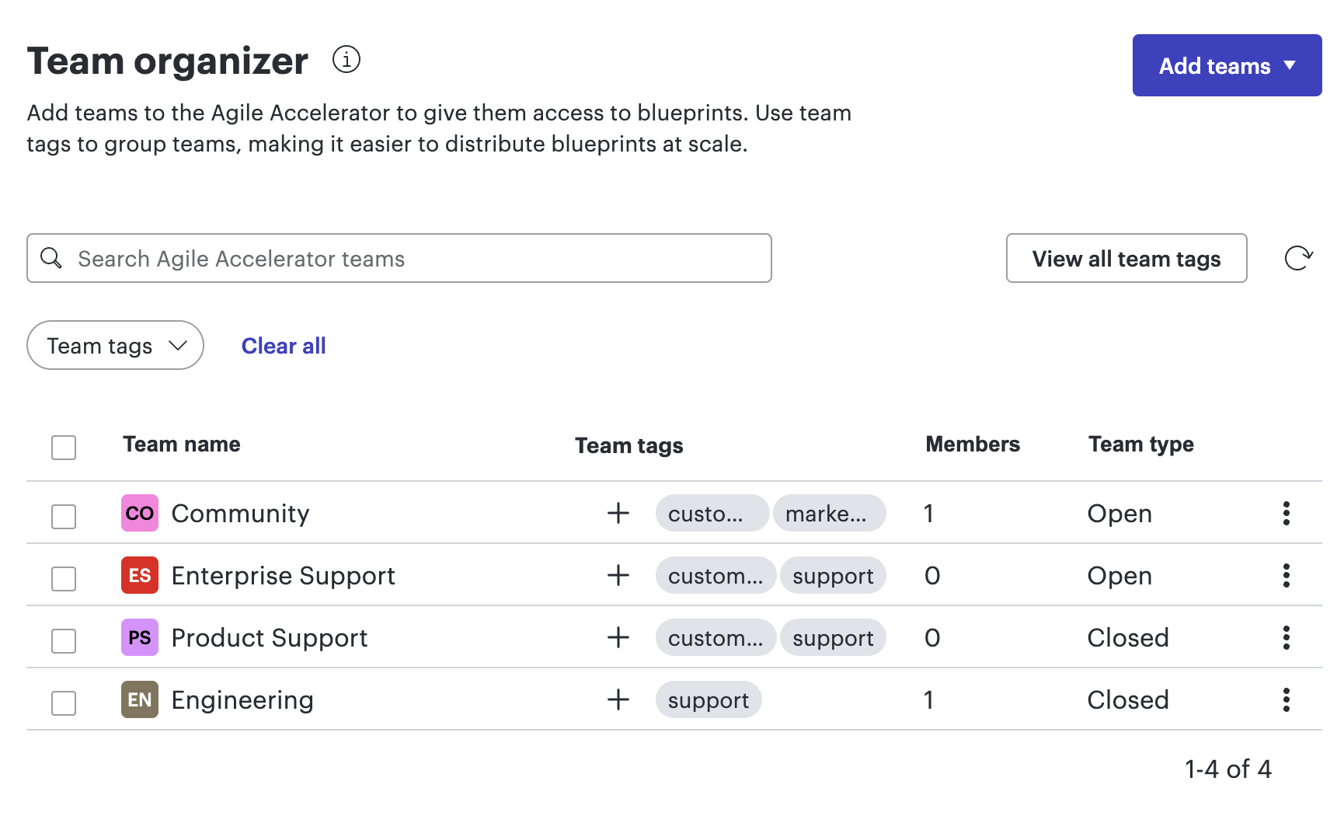Viewport: 1344px width, 816px height.
Task: Add a tag to Enterprise Support
Action: point(618,575)
